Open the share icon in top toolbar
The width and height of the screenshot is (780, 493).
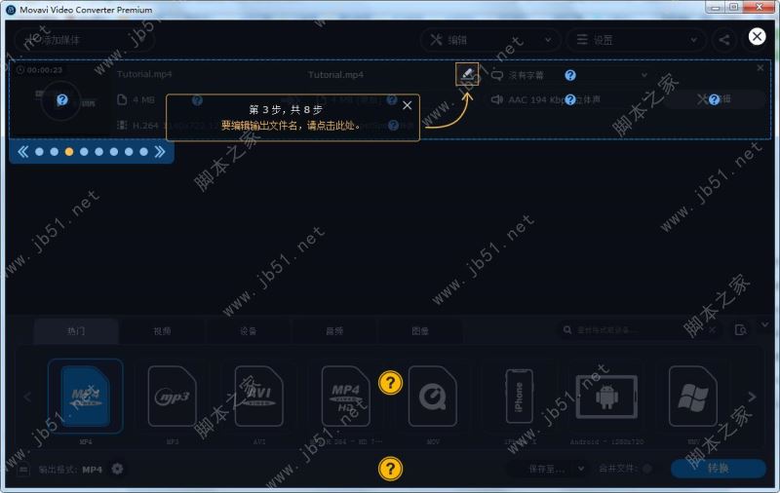coord(724,40)
